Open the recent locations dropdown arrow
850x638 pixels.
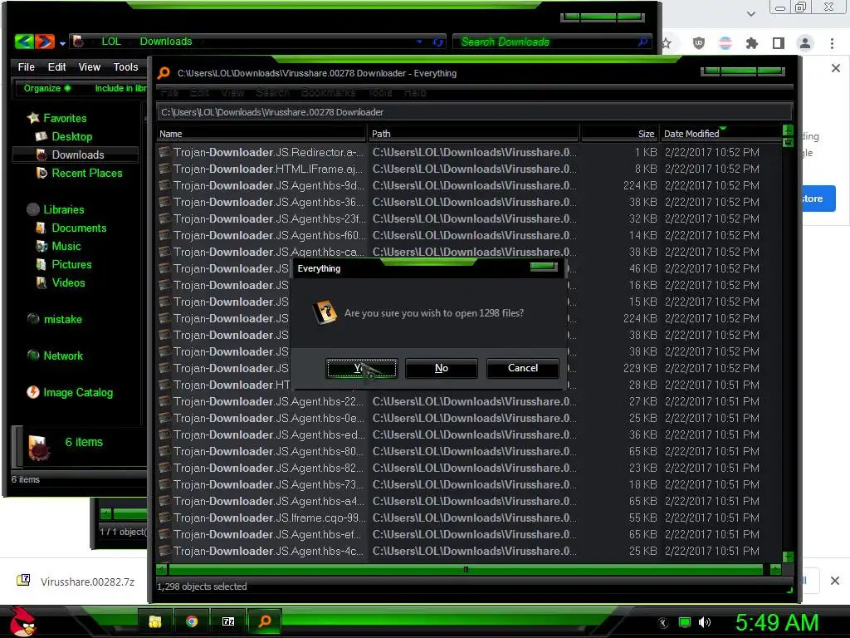point(62,43)
